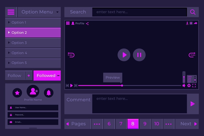Go to page 6
The image size is (204, 136).
[109, 124]
